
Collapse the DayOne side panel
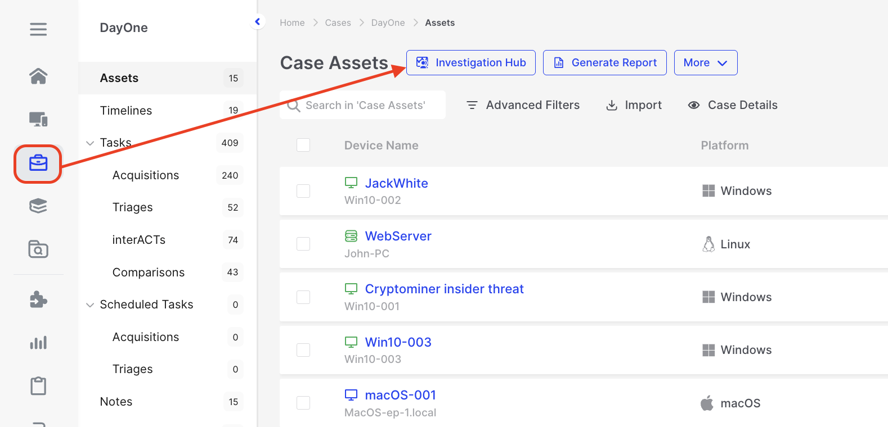click(258, 22)
